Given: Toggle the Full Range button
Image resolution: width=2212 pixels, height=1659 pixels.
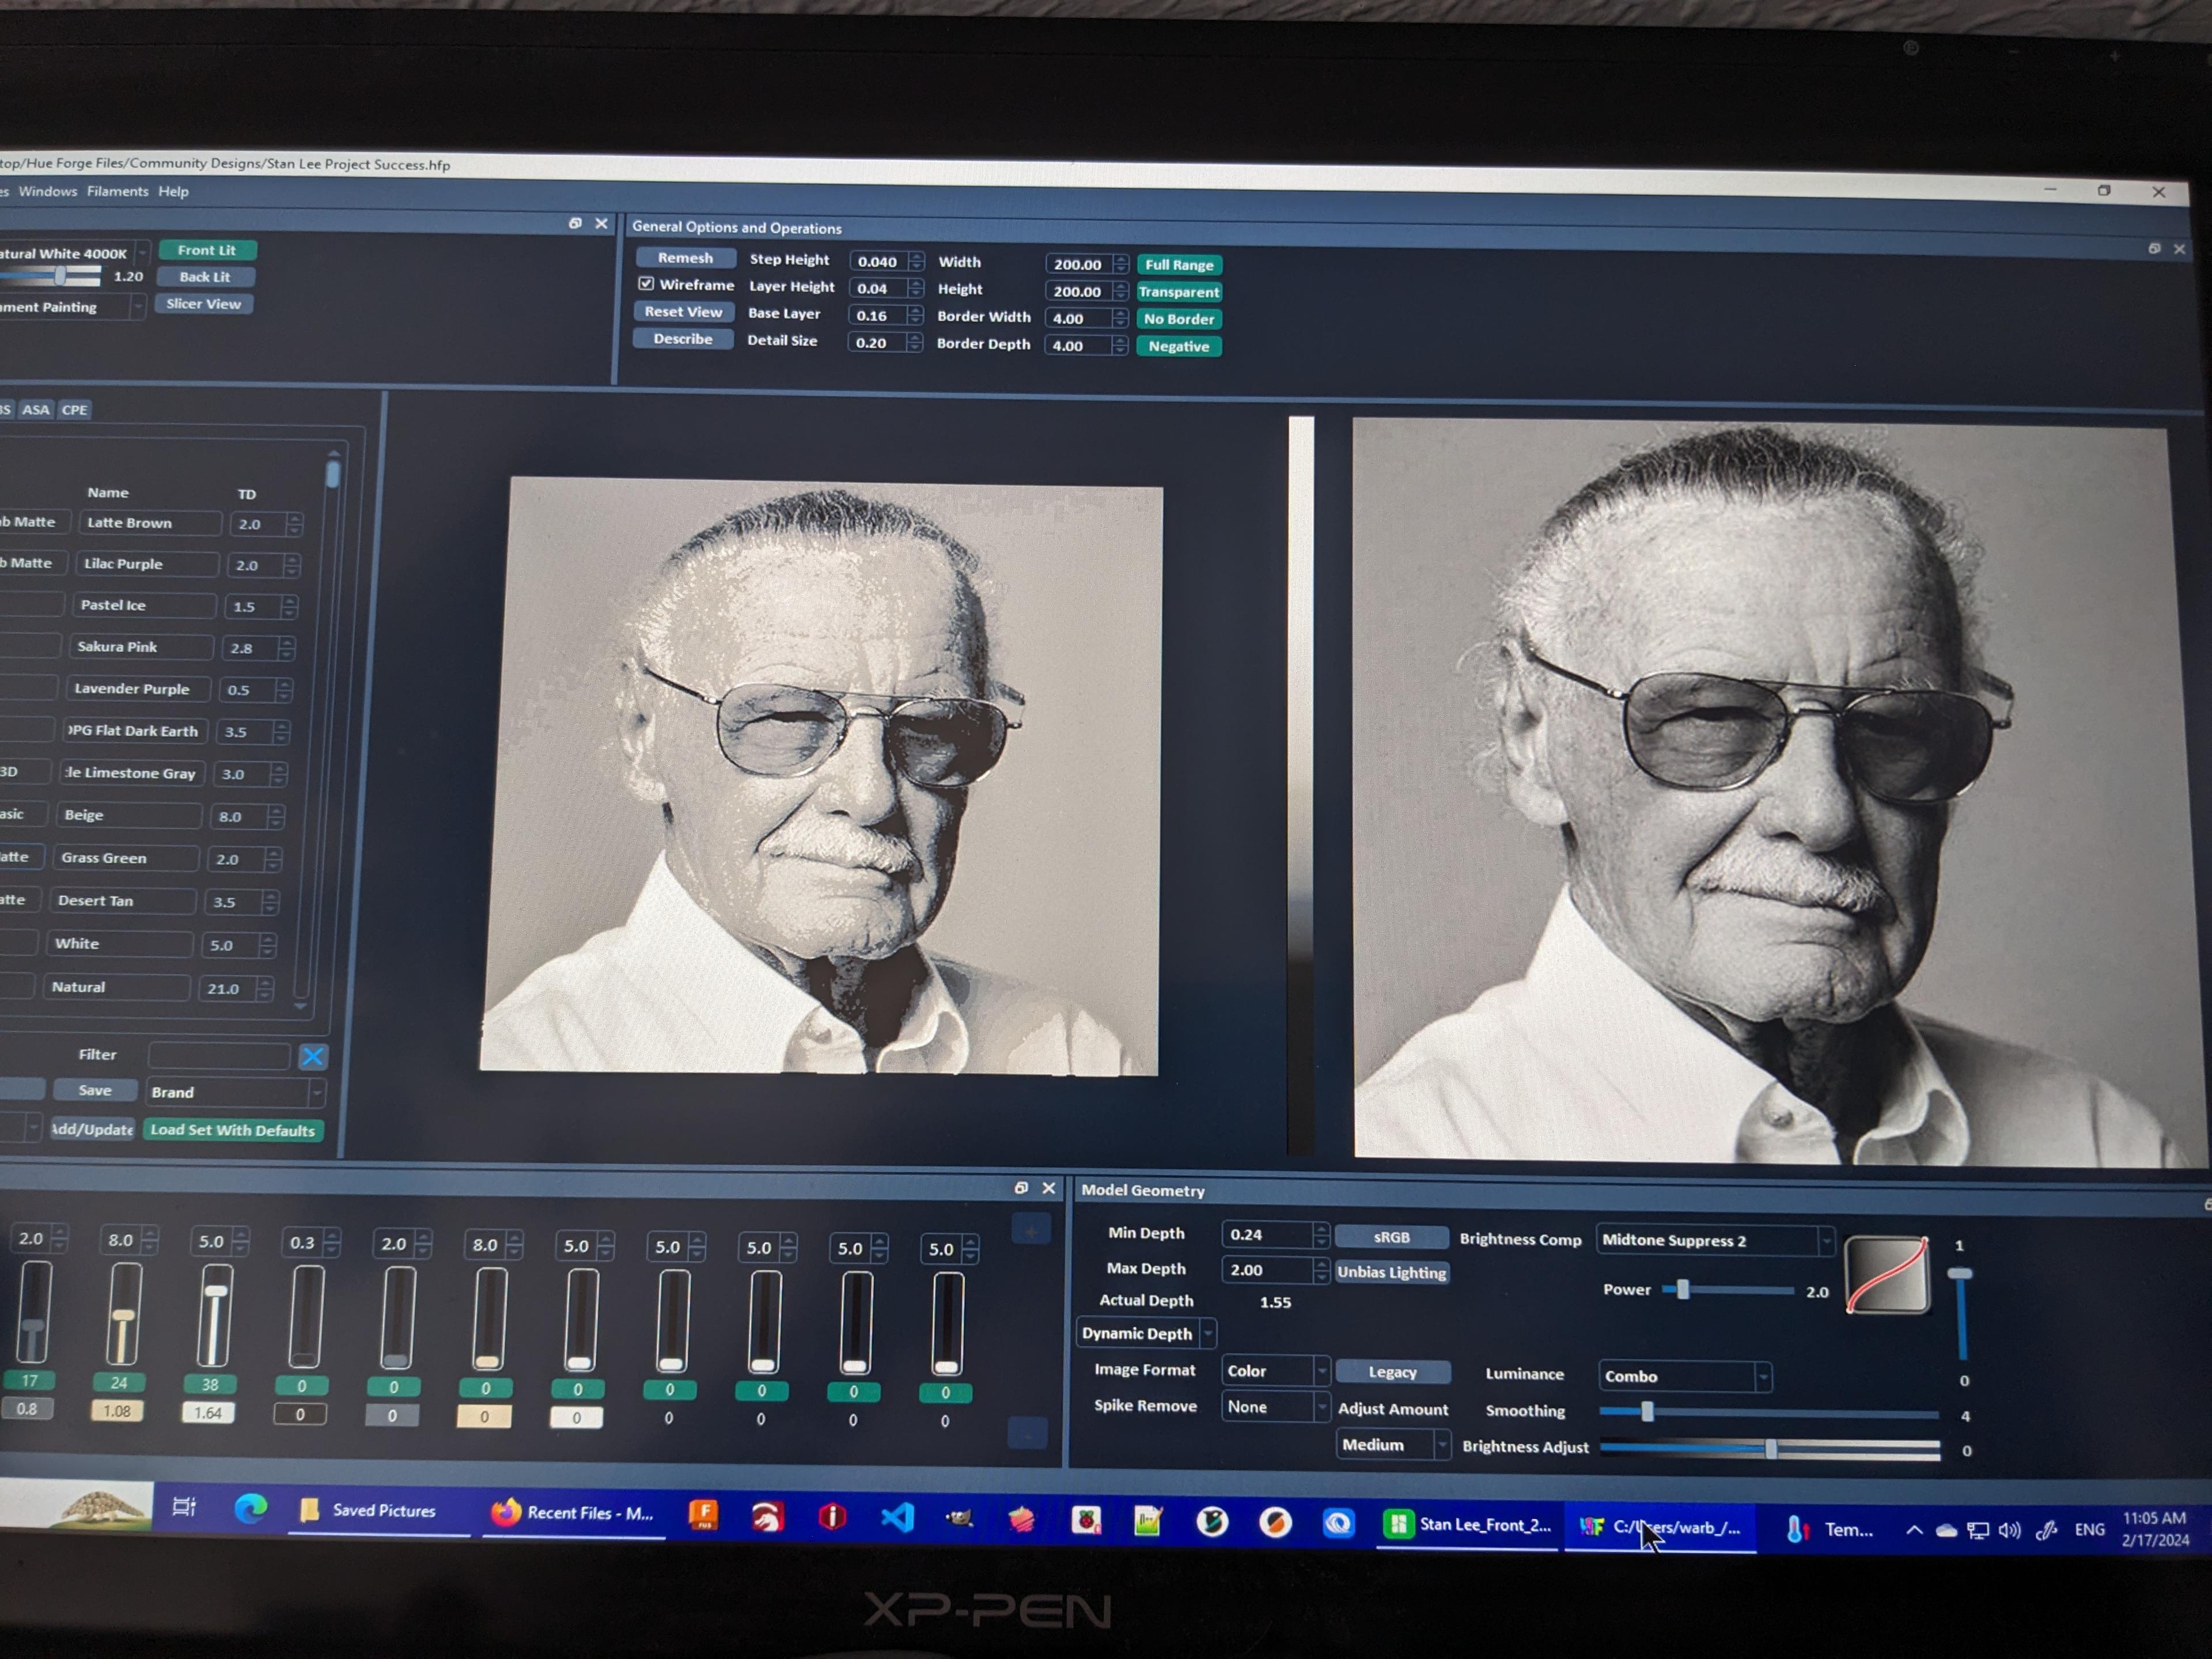Looking at the screenshot, I should tap(1179, 265).
